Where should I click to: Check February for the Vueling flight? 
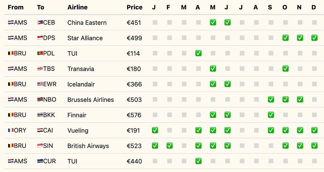169,131
